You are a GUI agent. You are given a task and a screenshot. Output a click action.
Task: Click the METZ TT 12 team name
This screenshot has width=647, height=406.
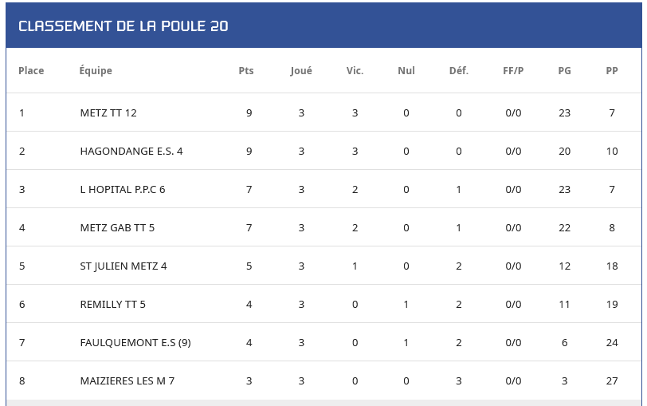[x=108, y=113]
